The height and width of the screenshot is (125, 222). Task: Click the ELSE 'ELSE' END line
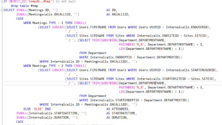click(37, 109)
